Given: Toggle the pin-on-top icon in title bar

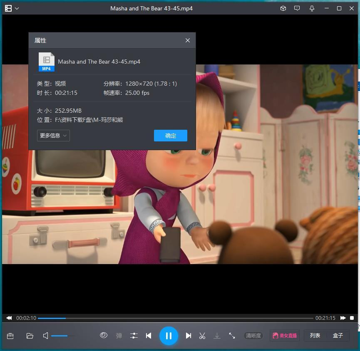Looking at the screenshot, I should [312, 8].
